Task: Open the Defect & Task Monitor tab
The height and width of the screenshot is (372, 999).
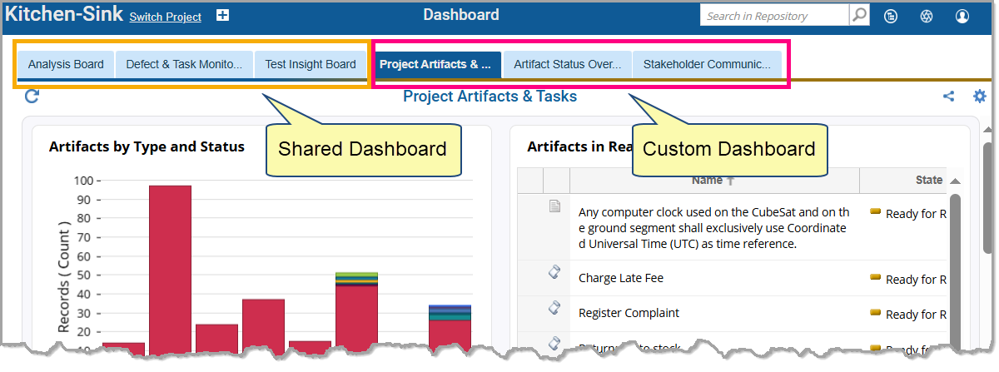Action: (184, 64)
